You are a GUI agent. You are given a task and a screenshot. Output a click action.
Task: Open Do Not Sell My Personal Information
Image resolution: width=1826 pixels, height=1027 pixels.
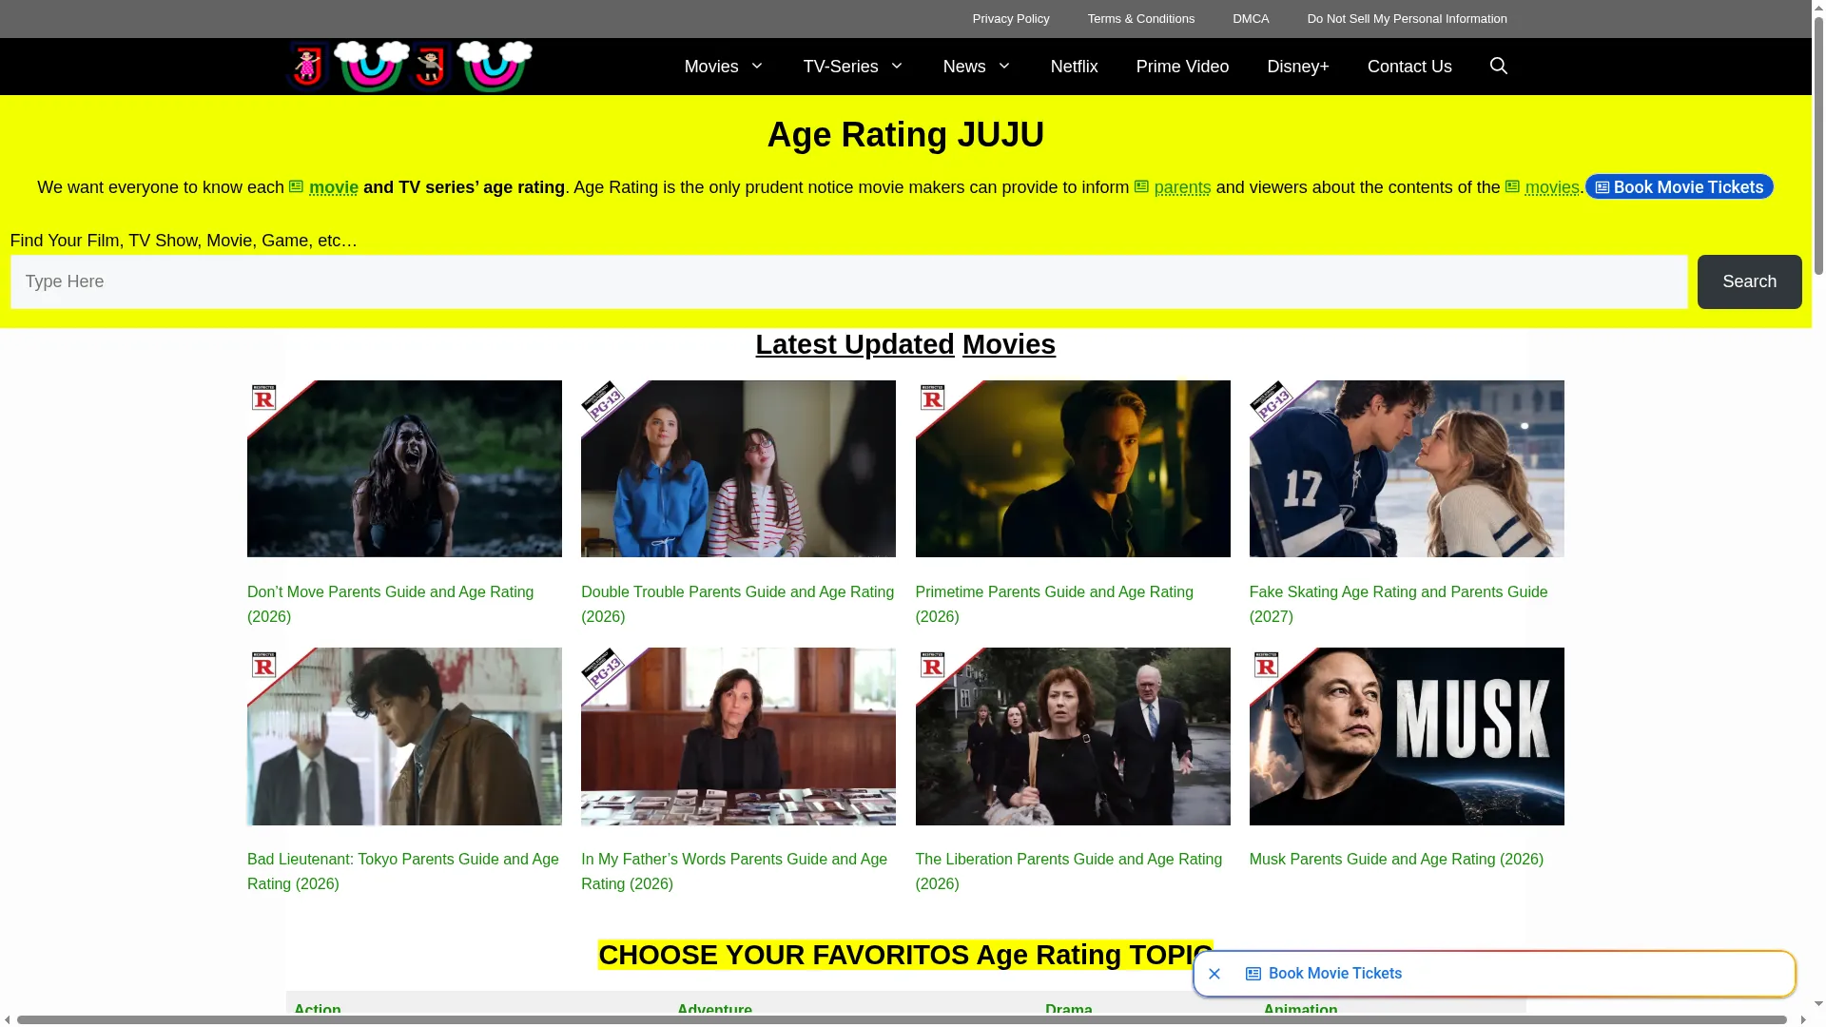pyautogui.click(x=1407, y=19)
